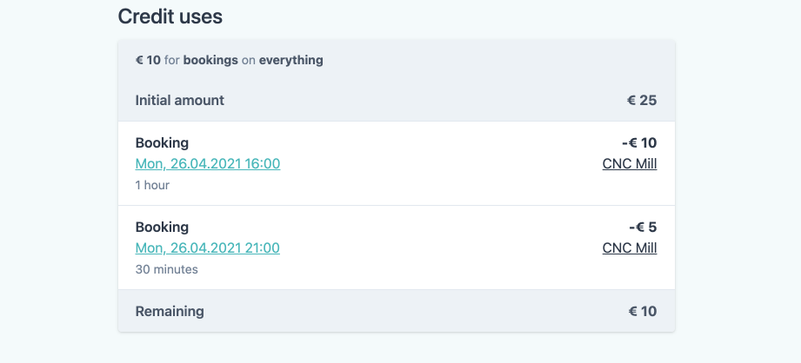801x363 pixels.
Task: Open CNC Mill link for the 30 minutes booking
Action: coord(630,247)
